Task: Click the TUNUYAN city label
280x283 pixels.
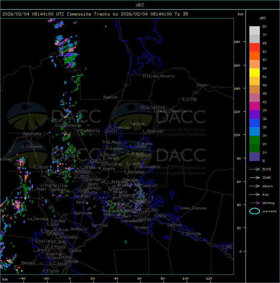Action: [71, 262]
